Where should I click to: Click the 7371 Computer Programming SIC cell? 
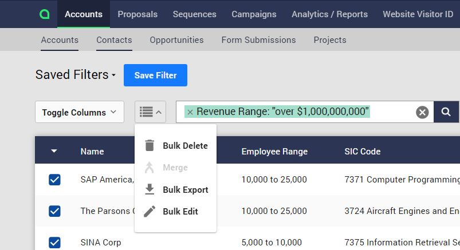pyautogui.click(x=402, y=180)
